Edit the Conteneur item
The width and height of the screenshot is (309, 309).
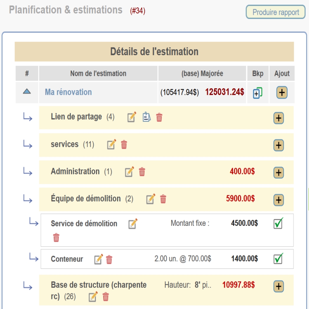pyautogui.click(x=99, y=259)
